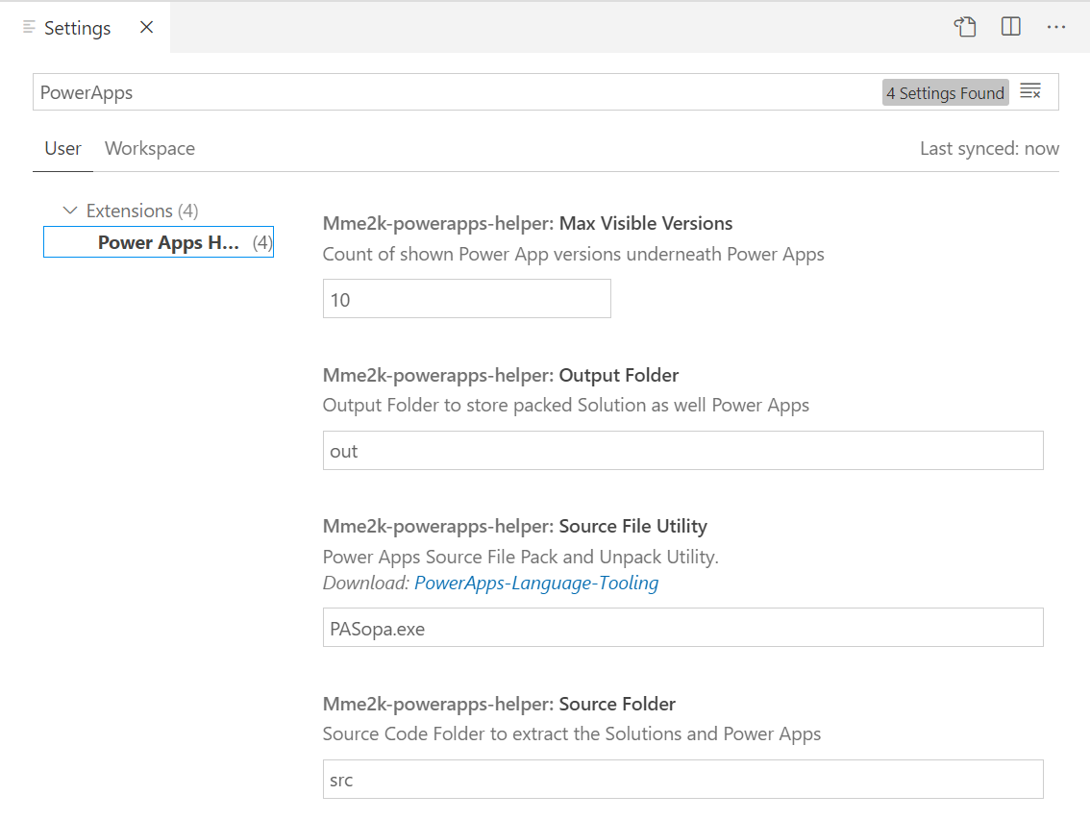Switch to the Workspace settings tab
The height and width of the screenshot is (820, 1090).
click(149, 148)
